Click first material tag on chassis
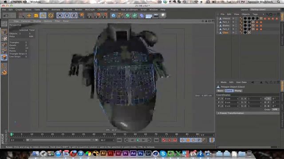The width and height of the screenshot is (284, 159). click(x=245, y=19)
